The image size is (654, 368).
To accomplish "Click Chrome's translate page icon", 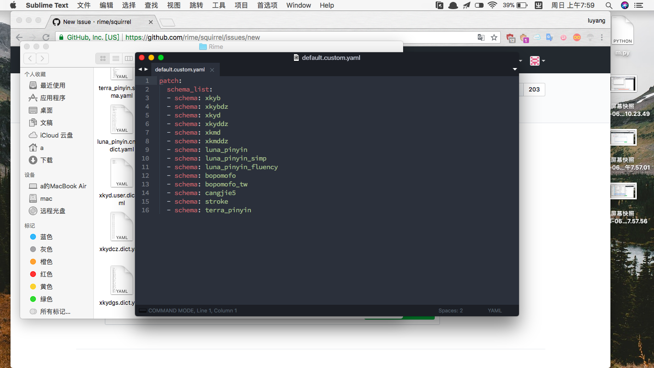I will tap(481, 37).
